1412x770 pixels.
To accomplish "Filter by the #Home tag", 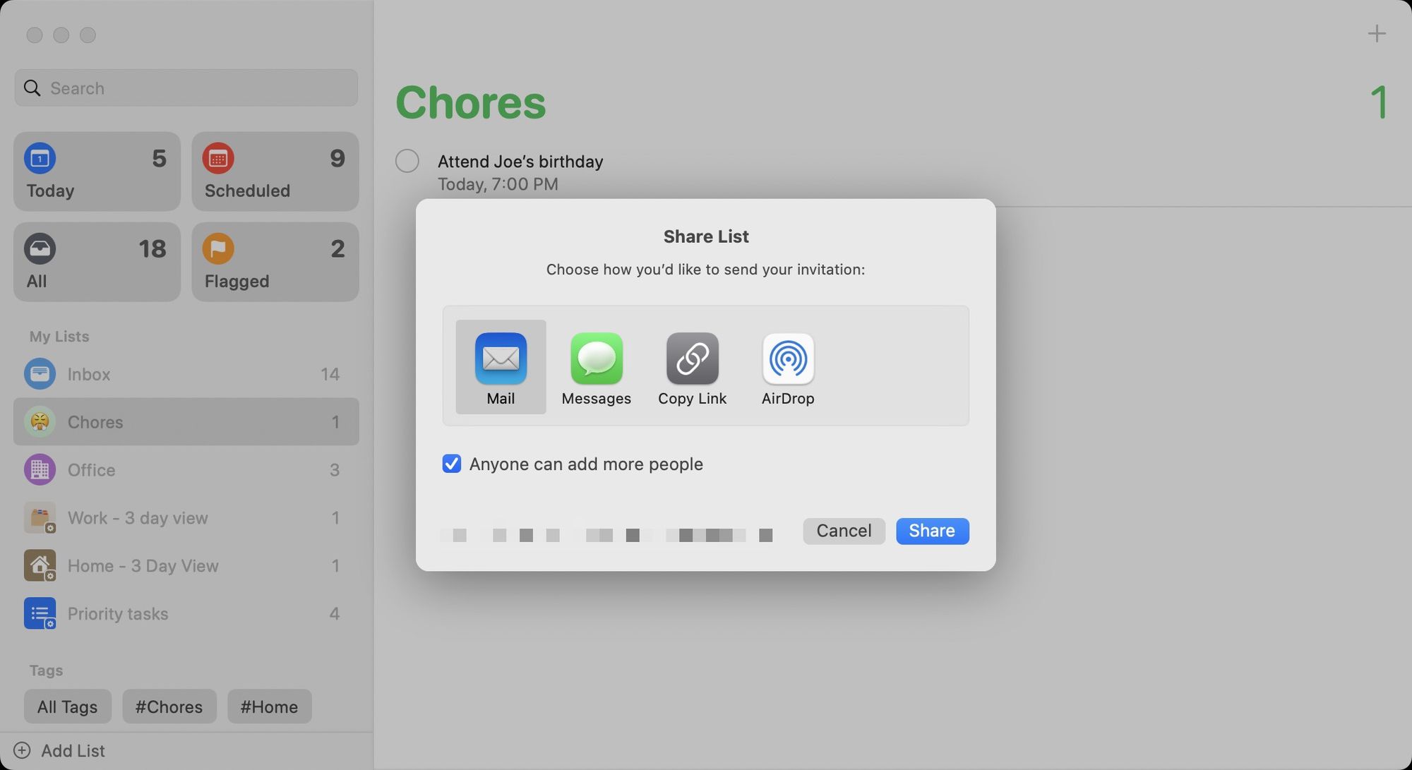I will click(x=269, y=706).
